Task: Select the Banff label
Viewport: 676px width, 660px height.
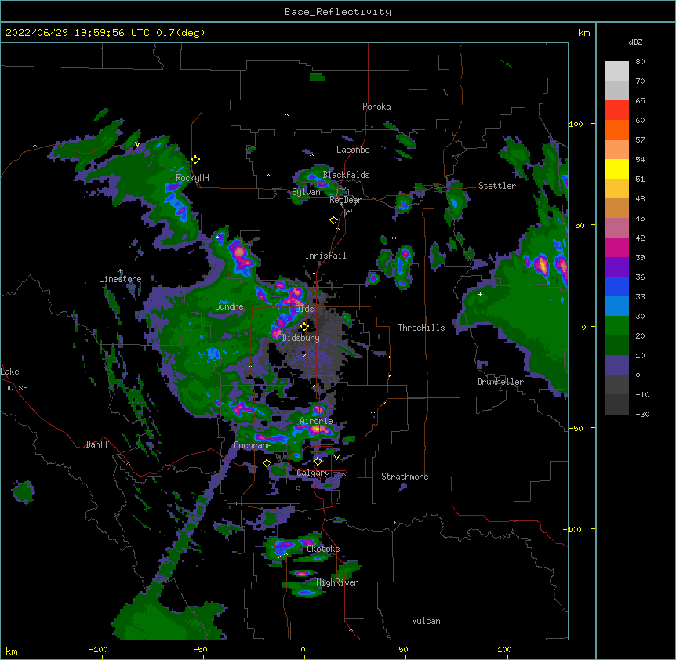Action: (97, 444)
